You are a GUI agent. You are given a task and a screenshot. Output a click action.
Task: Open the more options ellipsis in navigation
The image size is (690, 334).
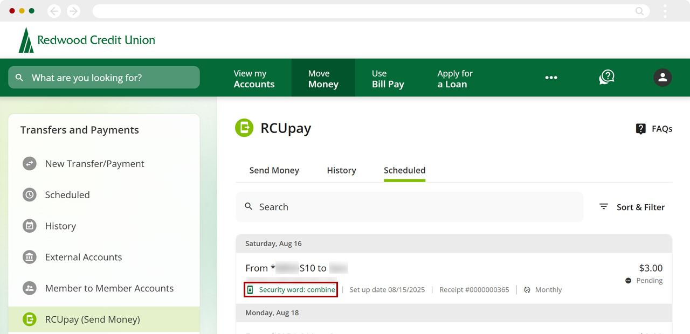click(551, 78)
